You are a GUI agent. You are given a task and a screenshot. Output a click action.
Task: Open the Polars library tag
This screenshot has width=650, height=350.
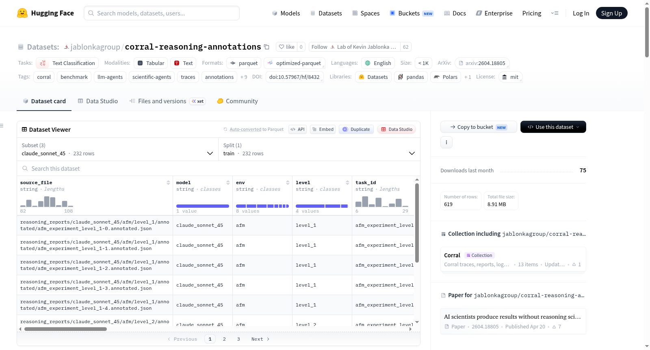[x=445, y=77]
